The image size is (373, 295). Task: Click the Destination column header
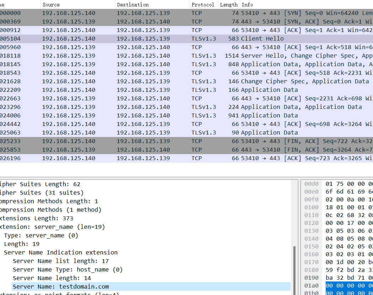(x=133, y=5)
